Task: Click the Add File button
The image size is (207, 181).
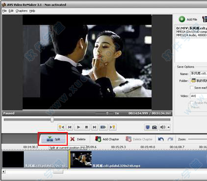Action: (188, 19)
